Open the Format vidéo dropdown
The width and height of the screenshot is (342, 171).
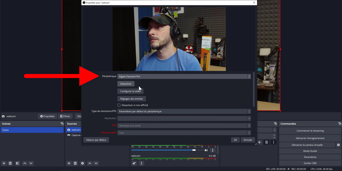coord(184,133)
